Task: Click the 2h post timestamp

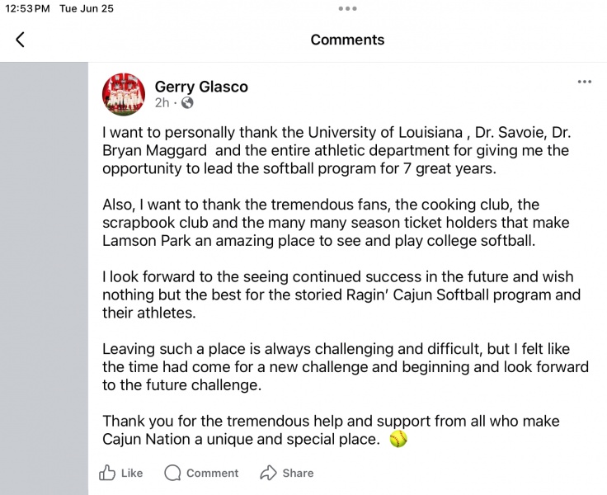Action: (162, 103)
